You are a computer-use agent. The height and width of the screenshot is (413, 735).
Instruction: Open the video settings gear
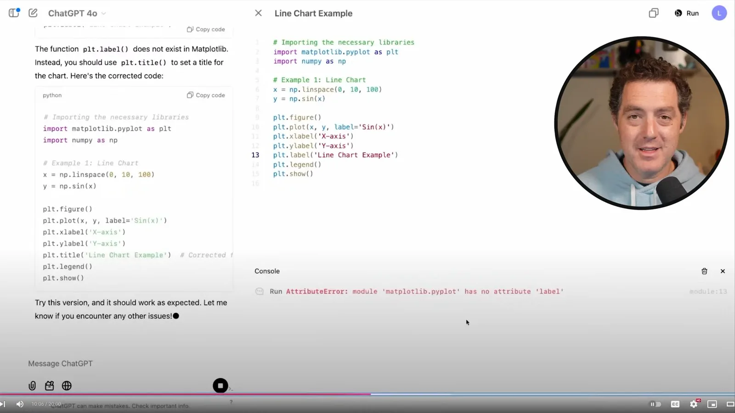694,404
